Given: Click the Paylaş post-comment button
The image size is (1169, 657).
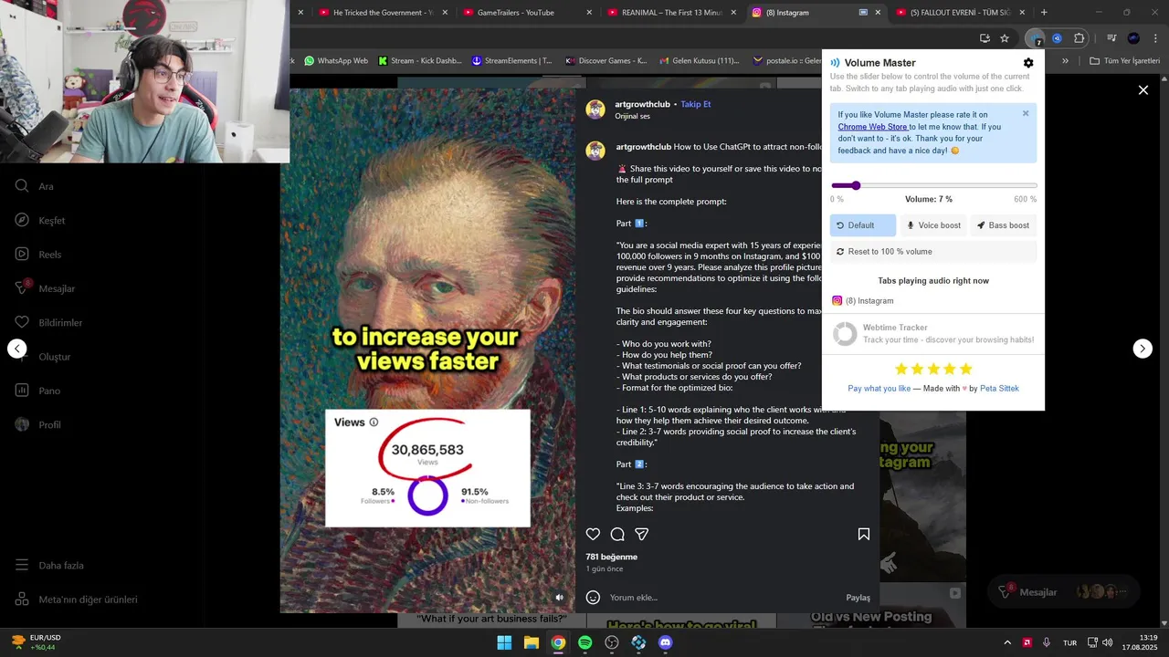Looking at the screenshot, I should pyautogui.click(x=858, y=598).
